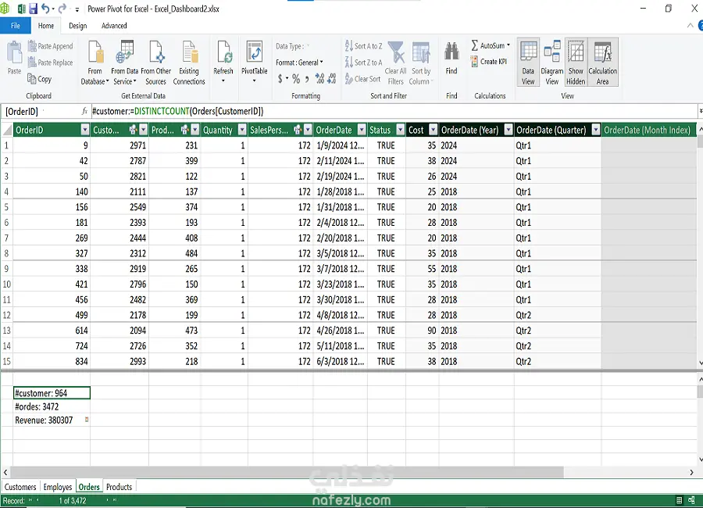Click From Other Sources icon

pos(155,52)
